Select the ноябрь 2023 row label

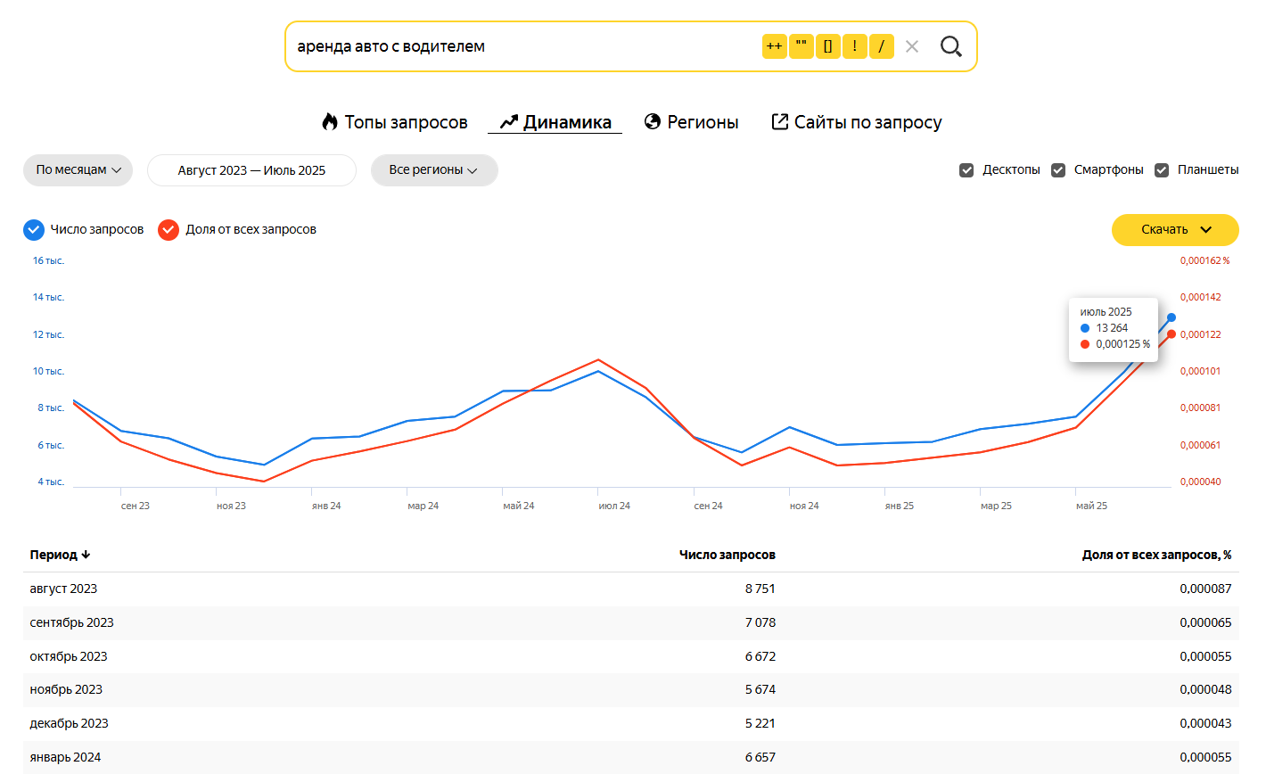[x=66, y=689]
